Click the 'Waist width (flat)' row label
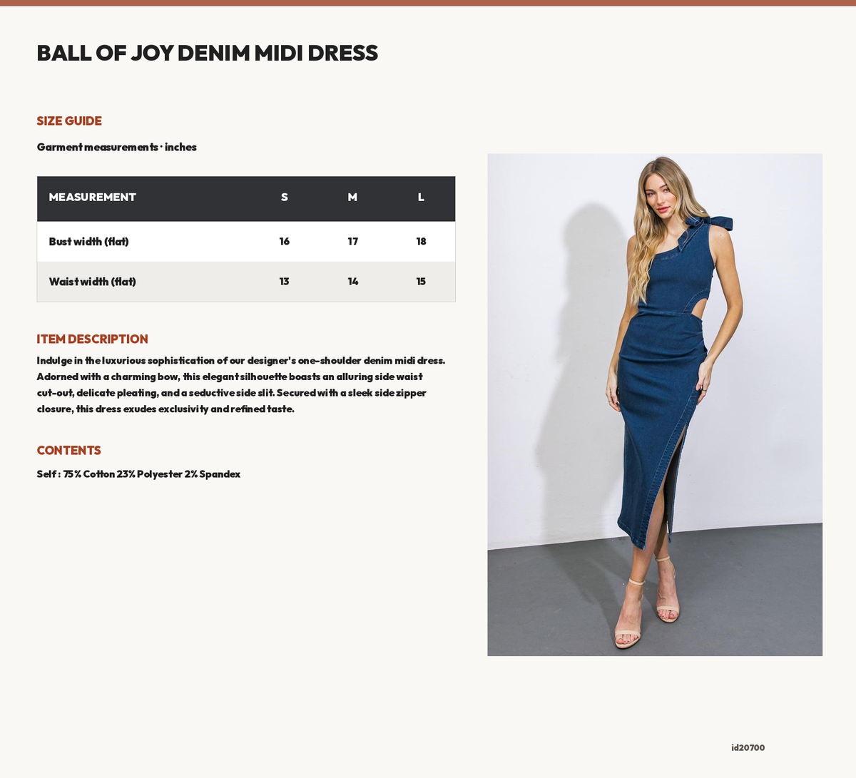 [92, 282]
